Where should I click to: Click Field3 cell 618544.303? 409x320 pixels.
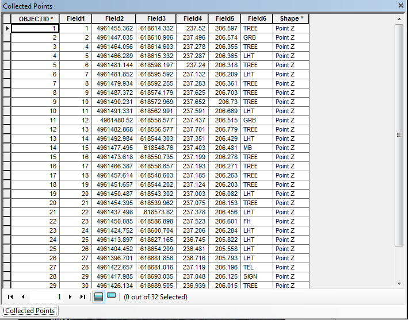[x=156, y=138]
